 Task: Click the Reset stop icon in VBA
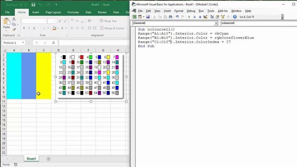[x=200, y=17]
